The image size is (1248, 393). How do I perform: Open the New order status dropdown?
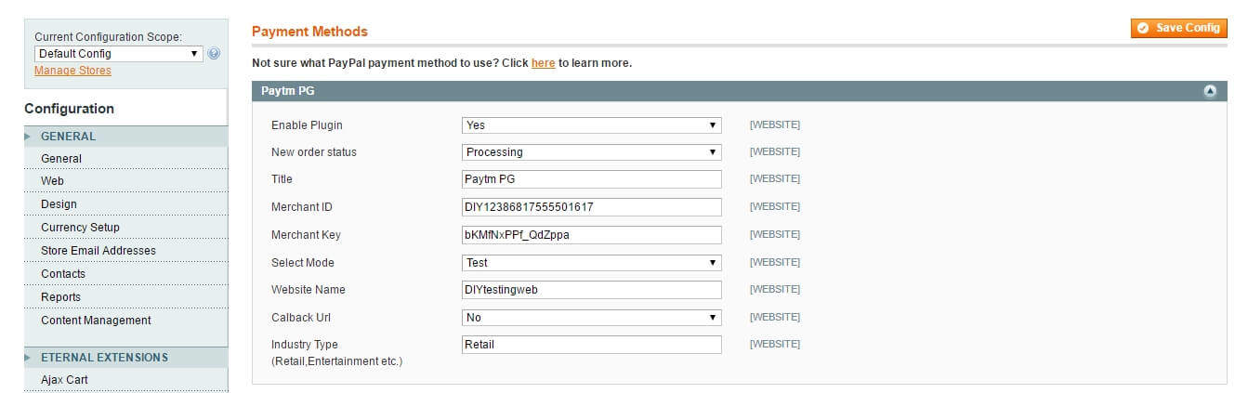(x=591, y=151)
